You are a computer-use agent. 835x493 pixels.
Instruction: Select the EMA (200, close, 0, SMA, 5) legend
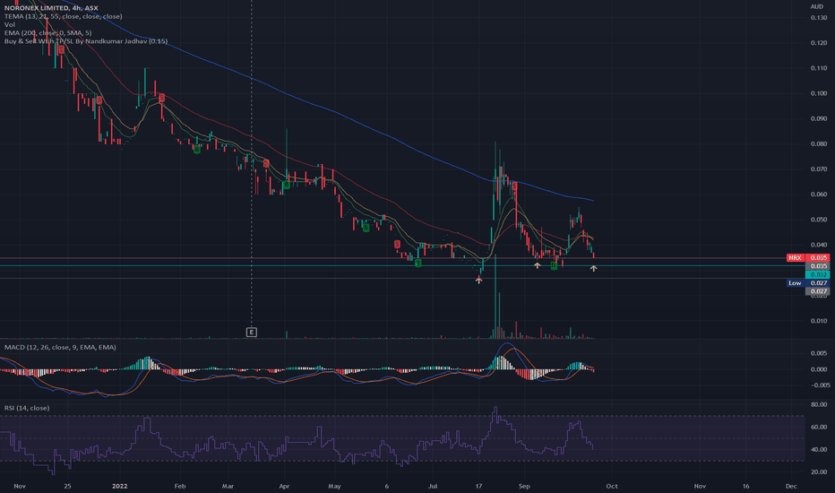[x=47, y=33]
